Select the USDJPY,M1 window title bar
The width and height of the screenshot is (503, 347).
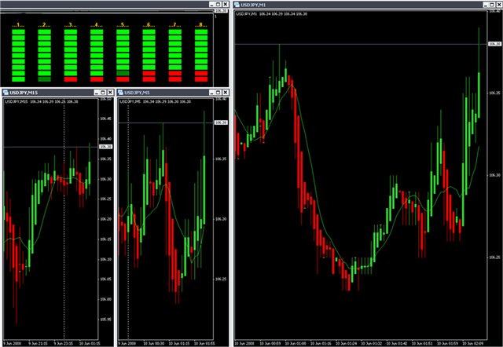[354, 4]
